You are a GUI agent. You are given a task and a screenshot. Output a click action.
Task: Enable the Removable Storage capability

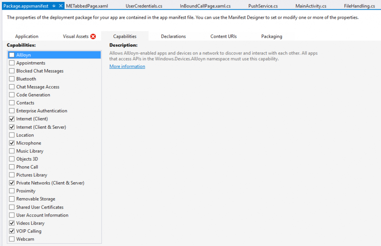point(11,199)
